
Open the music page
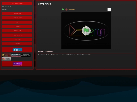pyautogui.click(x=17, y=44)
